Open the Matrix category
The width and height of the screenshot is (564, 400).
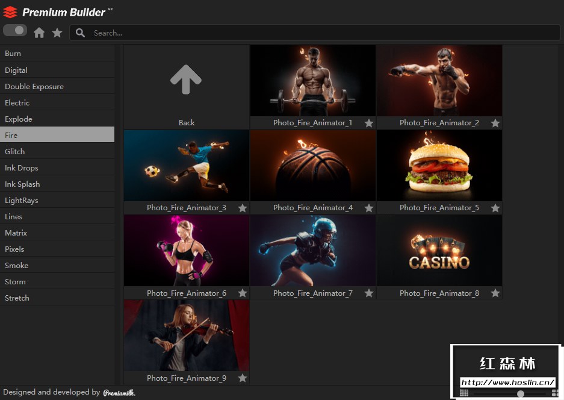(57, 233)
